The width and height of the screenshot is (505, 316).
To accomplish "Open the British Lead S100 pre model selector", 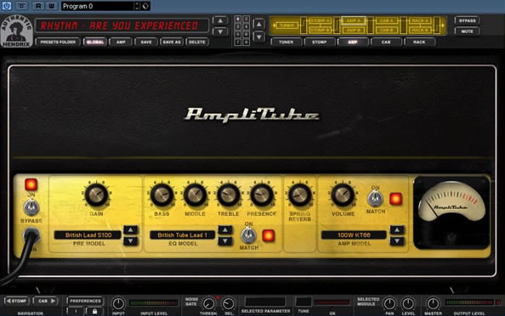I will (x=88, y=235).
